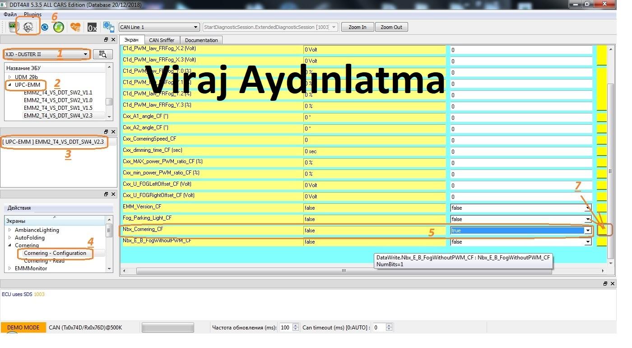Click the blue refresh icon in toolbar
The height and width of the screenshot is (348, 632).
pyautogui.click(x=44, y=27)
